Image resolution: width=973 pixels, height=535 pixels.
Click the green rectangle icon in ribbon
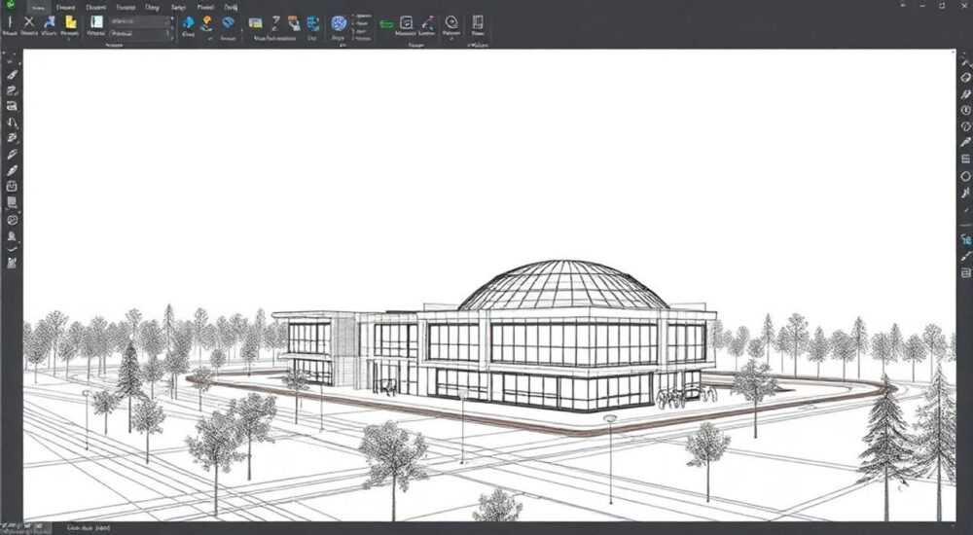pos(386,24)
